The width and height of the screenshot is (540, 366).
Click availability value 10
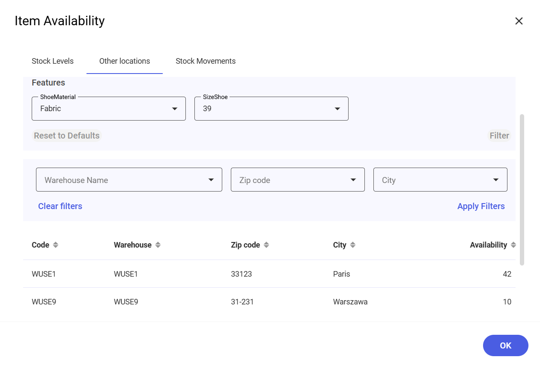(507, 302)
